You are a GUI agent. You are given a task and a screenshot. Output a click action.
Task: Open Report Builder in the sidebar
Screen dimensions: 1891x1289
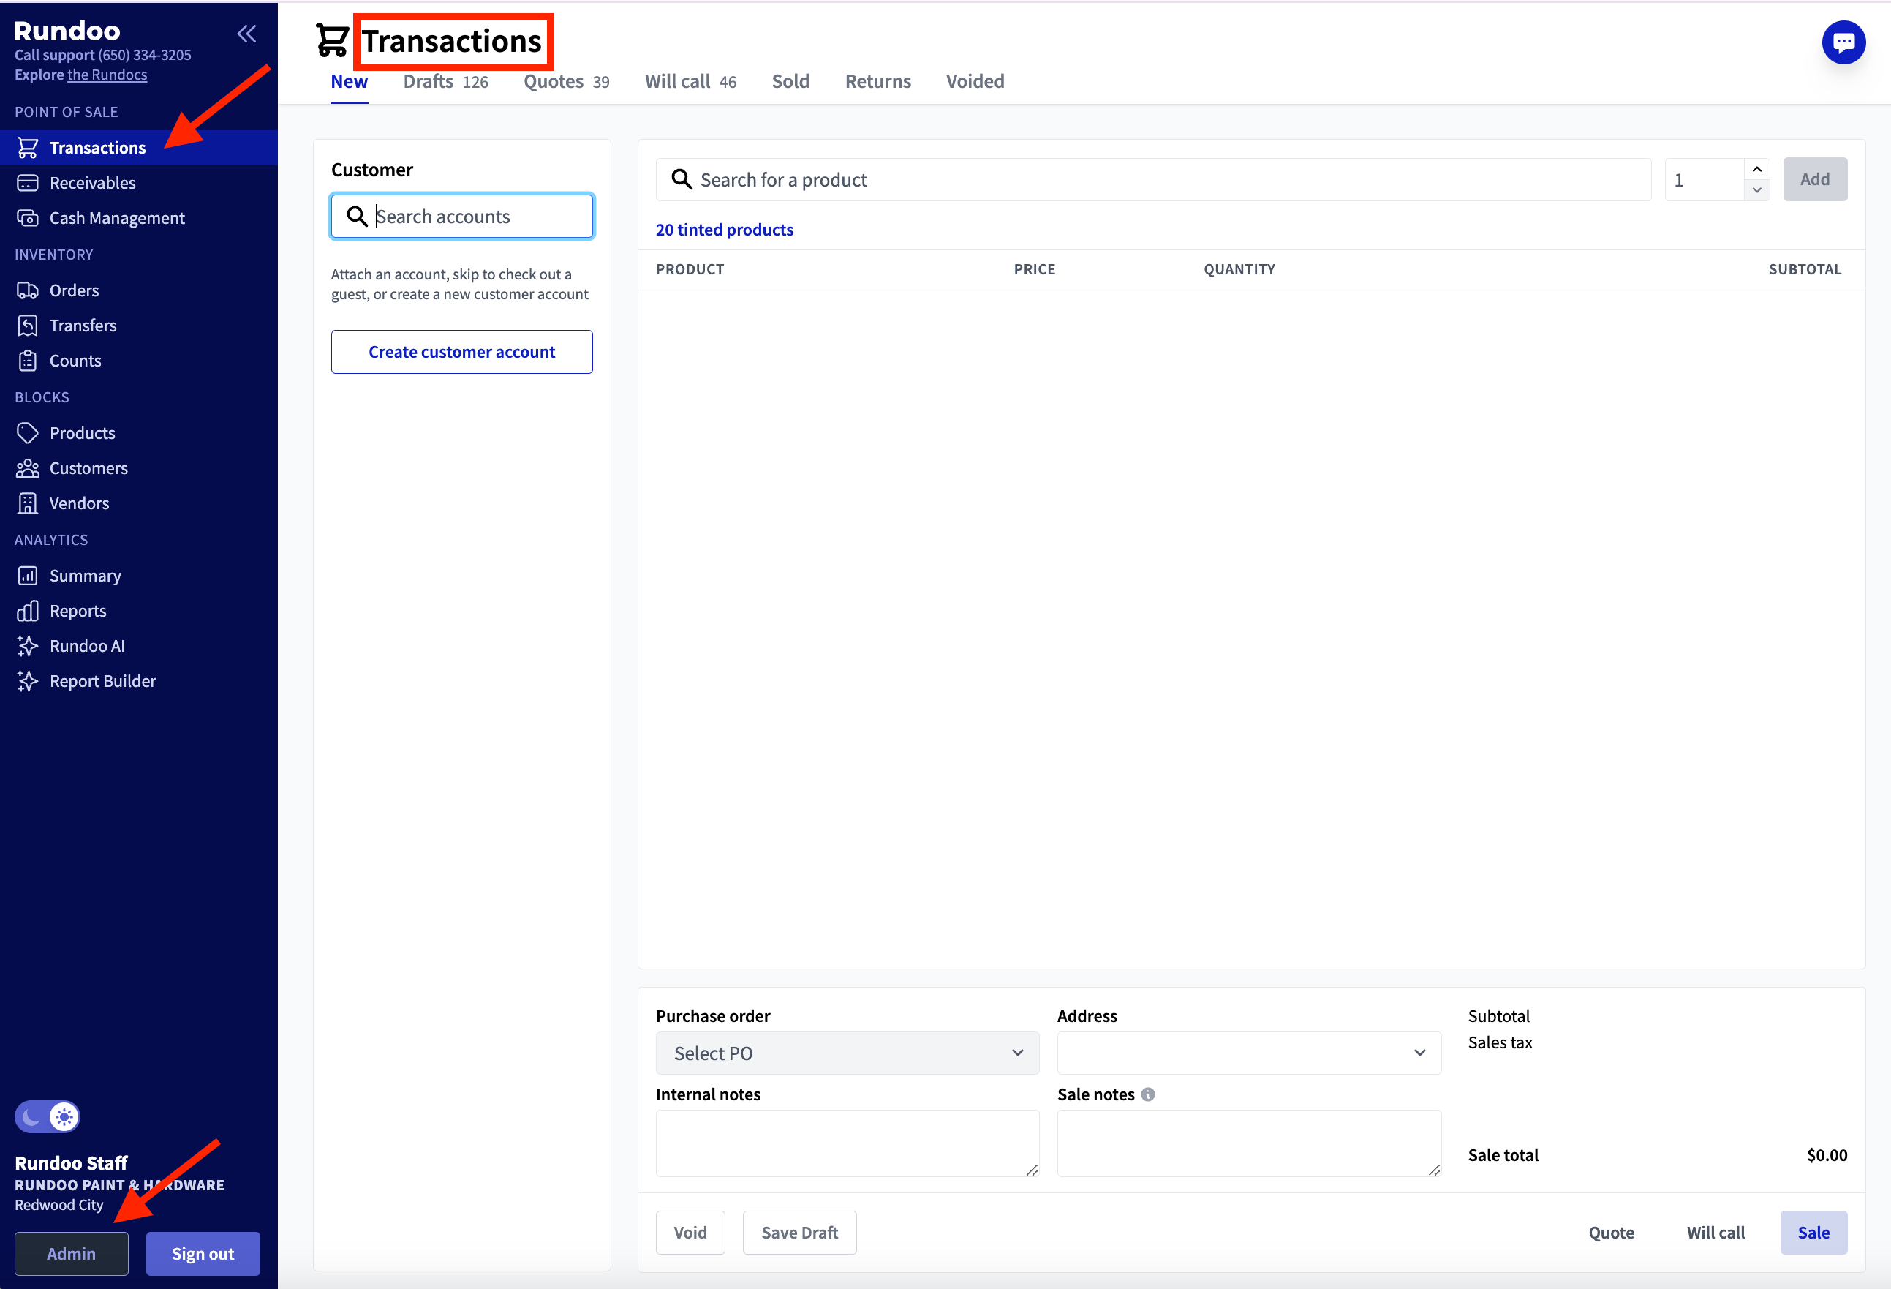click(x=138, y=681)
